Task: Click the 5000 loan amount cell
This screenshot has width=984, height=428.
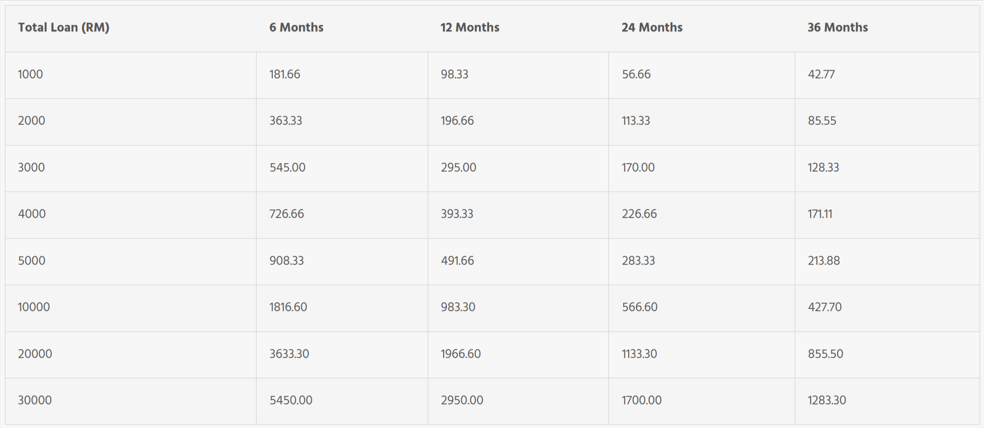Action: (x=31, y=261)
